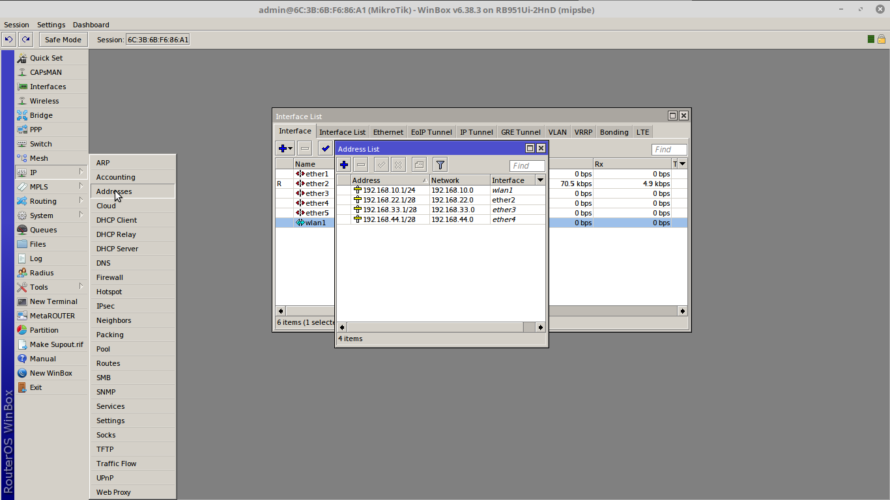
Task: Select Addresses in IP submenu
Action: (x=133, y=191)
